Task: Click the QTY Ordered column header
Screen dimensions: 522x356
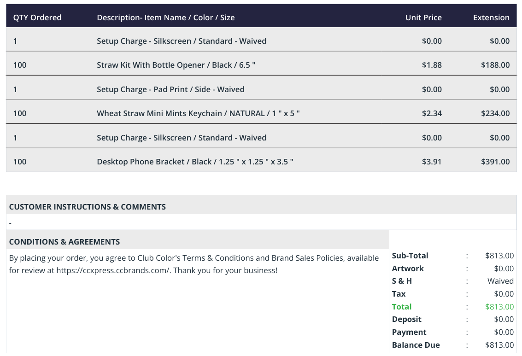Action: [37, 18]
